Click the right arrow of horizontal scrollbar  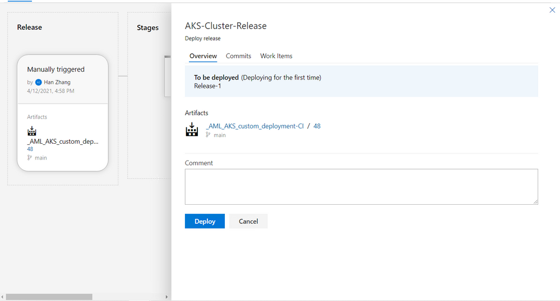tap(166, 297)
